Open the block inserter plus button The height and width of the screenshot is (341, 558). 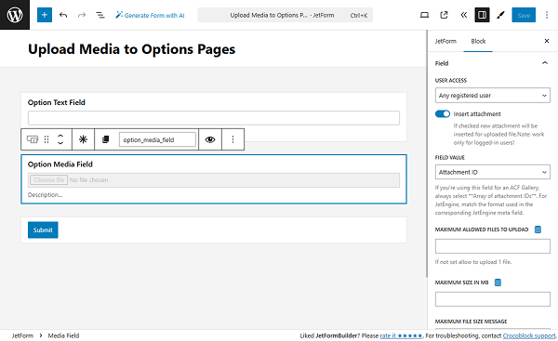45,15
